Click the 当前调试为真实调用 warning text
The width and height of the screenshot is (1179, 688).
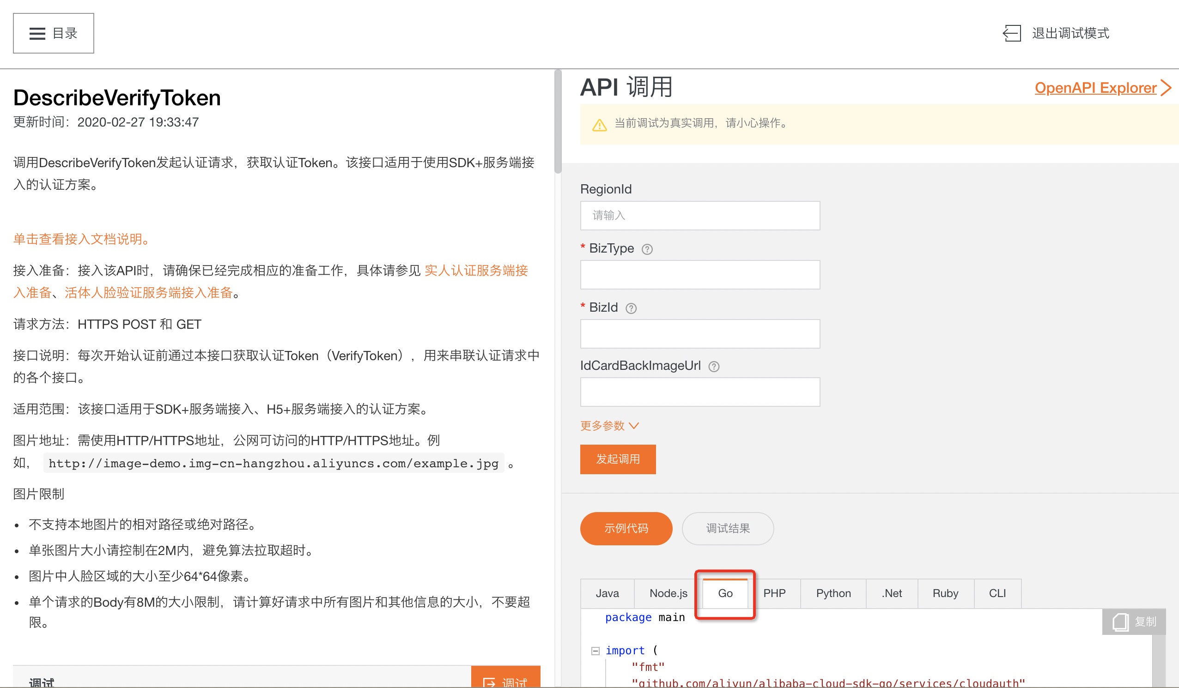click(x=702, y=123)
